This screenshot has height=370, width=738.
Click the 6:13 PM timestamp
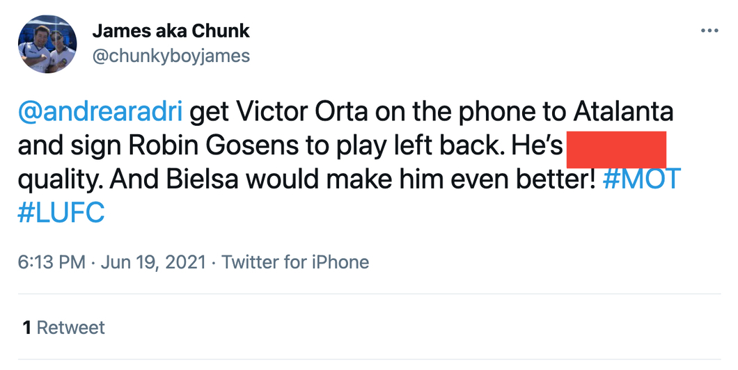pos(52,262)
